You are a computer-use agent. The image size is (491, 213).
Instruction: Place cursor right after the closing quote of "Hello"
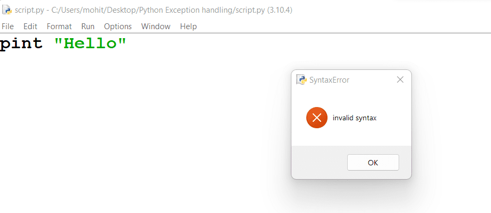point(126,43)
